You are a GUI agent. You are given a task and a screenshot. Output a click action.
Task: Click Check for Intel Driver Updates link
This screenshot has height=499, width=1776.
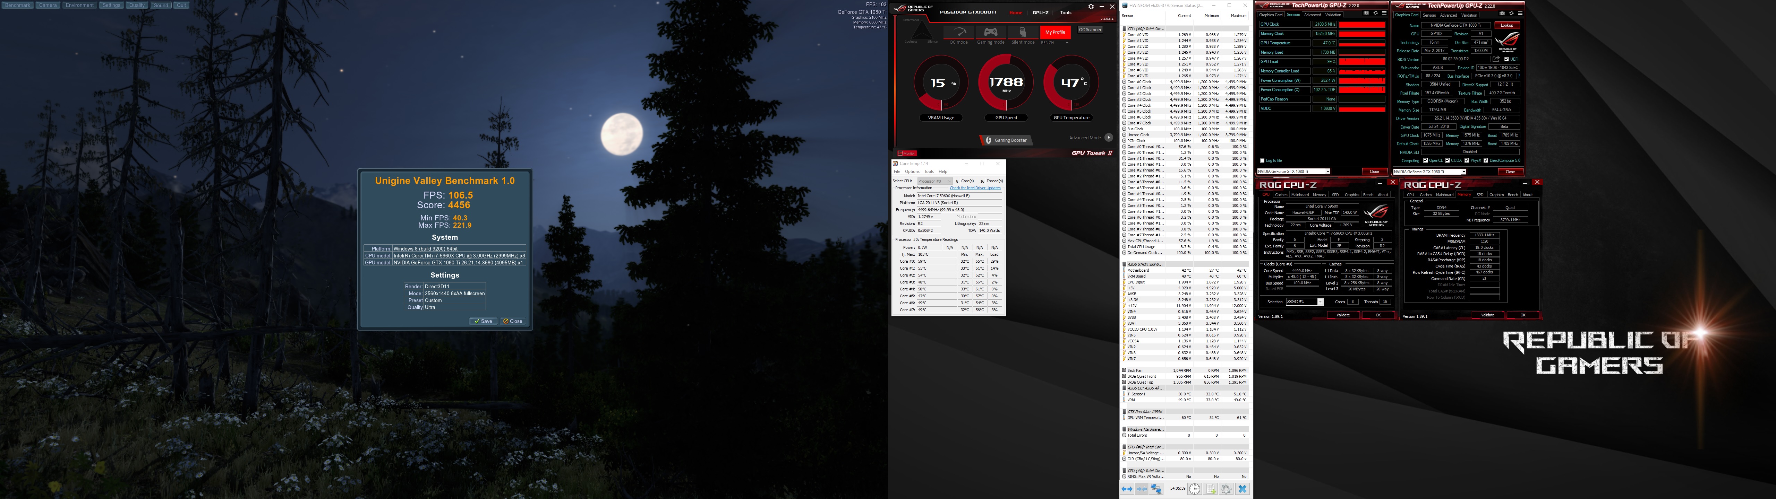tap(975, 188)
